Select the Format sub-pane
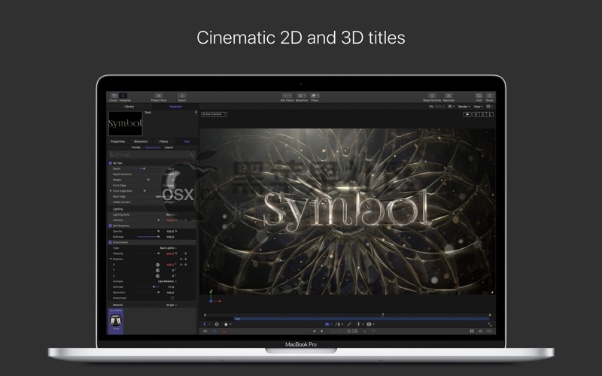This screenshot has width=602, height=376. pos(136,147)
